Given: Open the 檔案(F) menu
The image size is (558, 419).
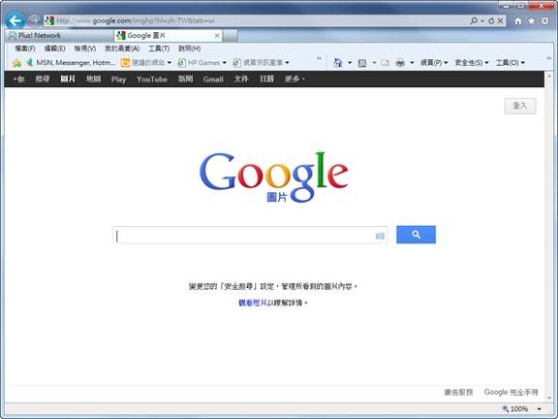Looking at the screenshot, I should coord(25,48).
